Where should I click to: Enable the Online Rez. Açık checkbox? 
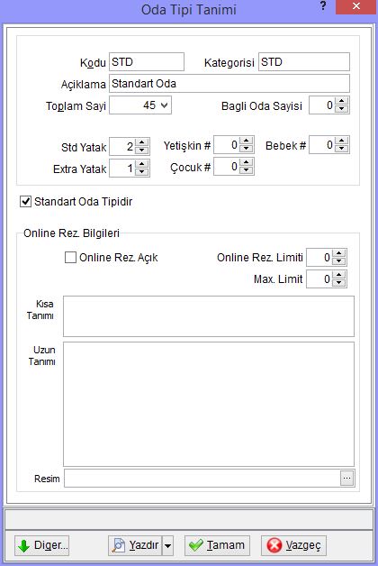click(70, 258)
